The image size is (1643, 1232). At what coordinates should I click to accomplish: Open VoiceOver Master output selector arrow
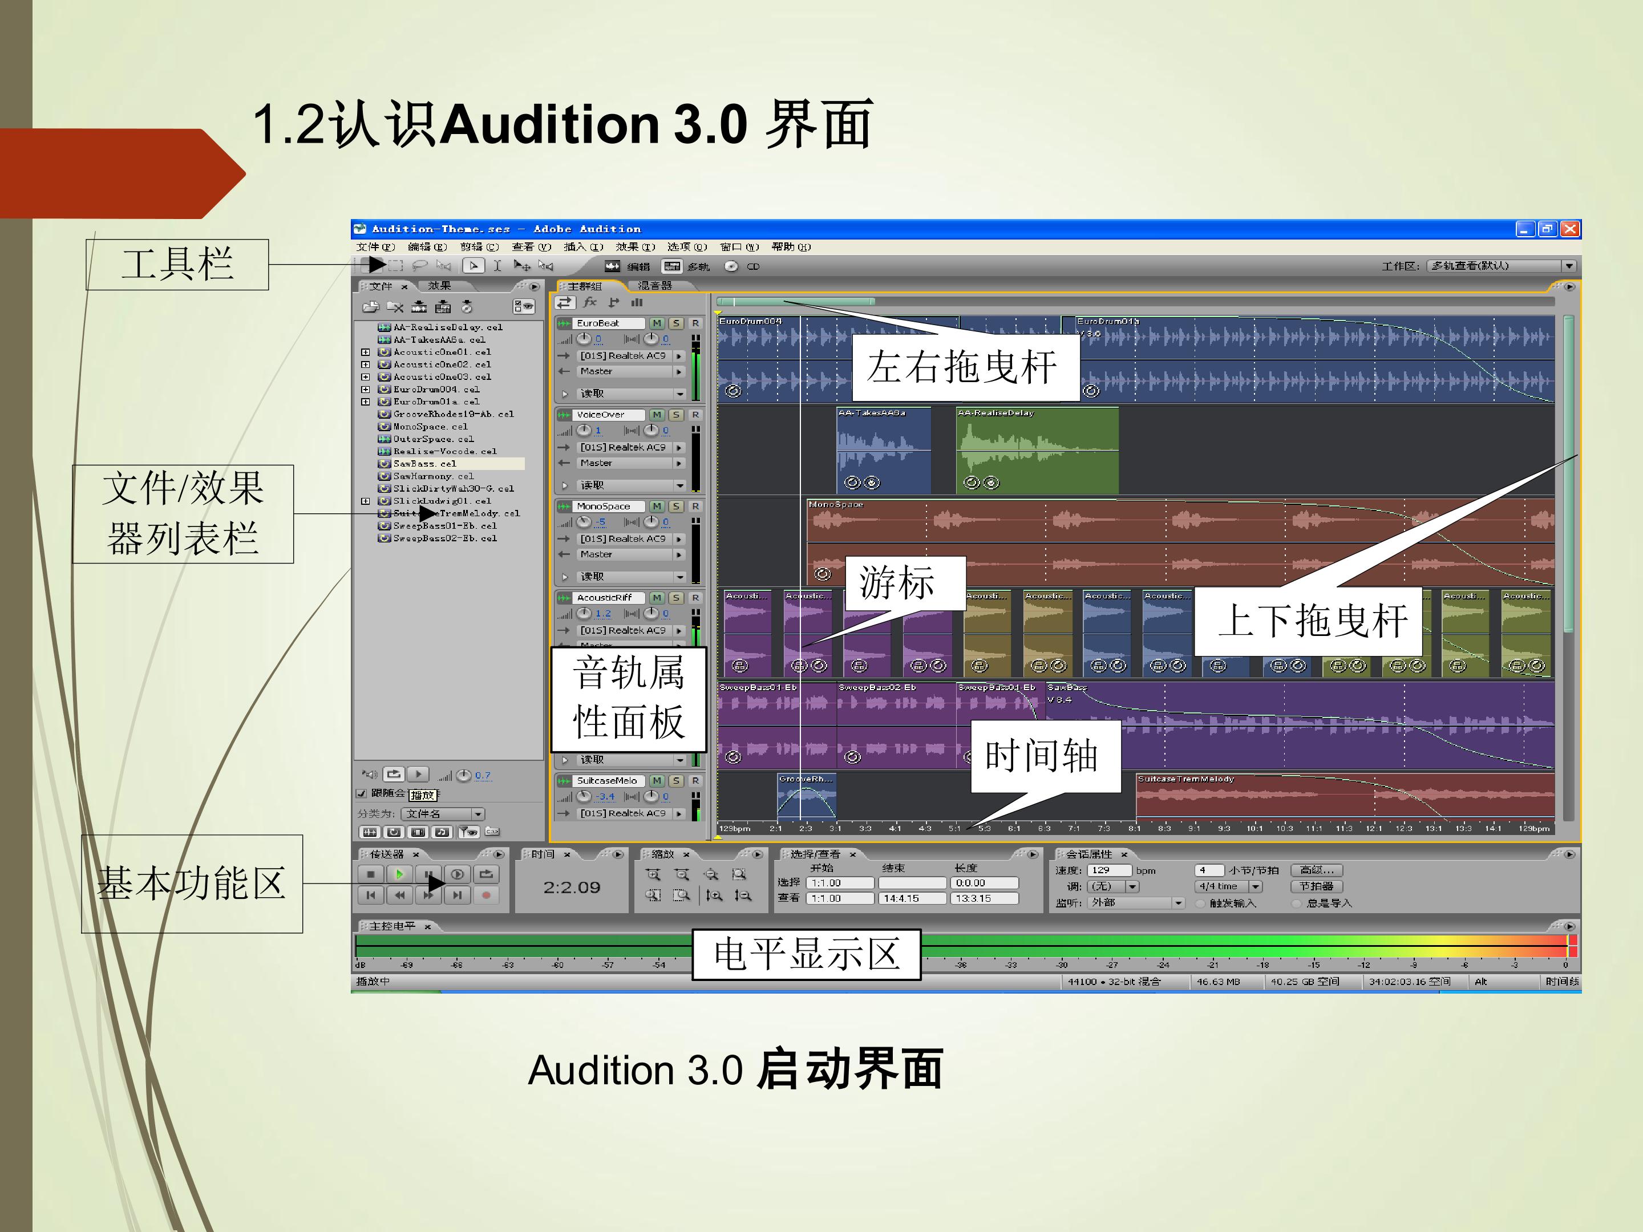tap(679, 463)
